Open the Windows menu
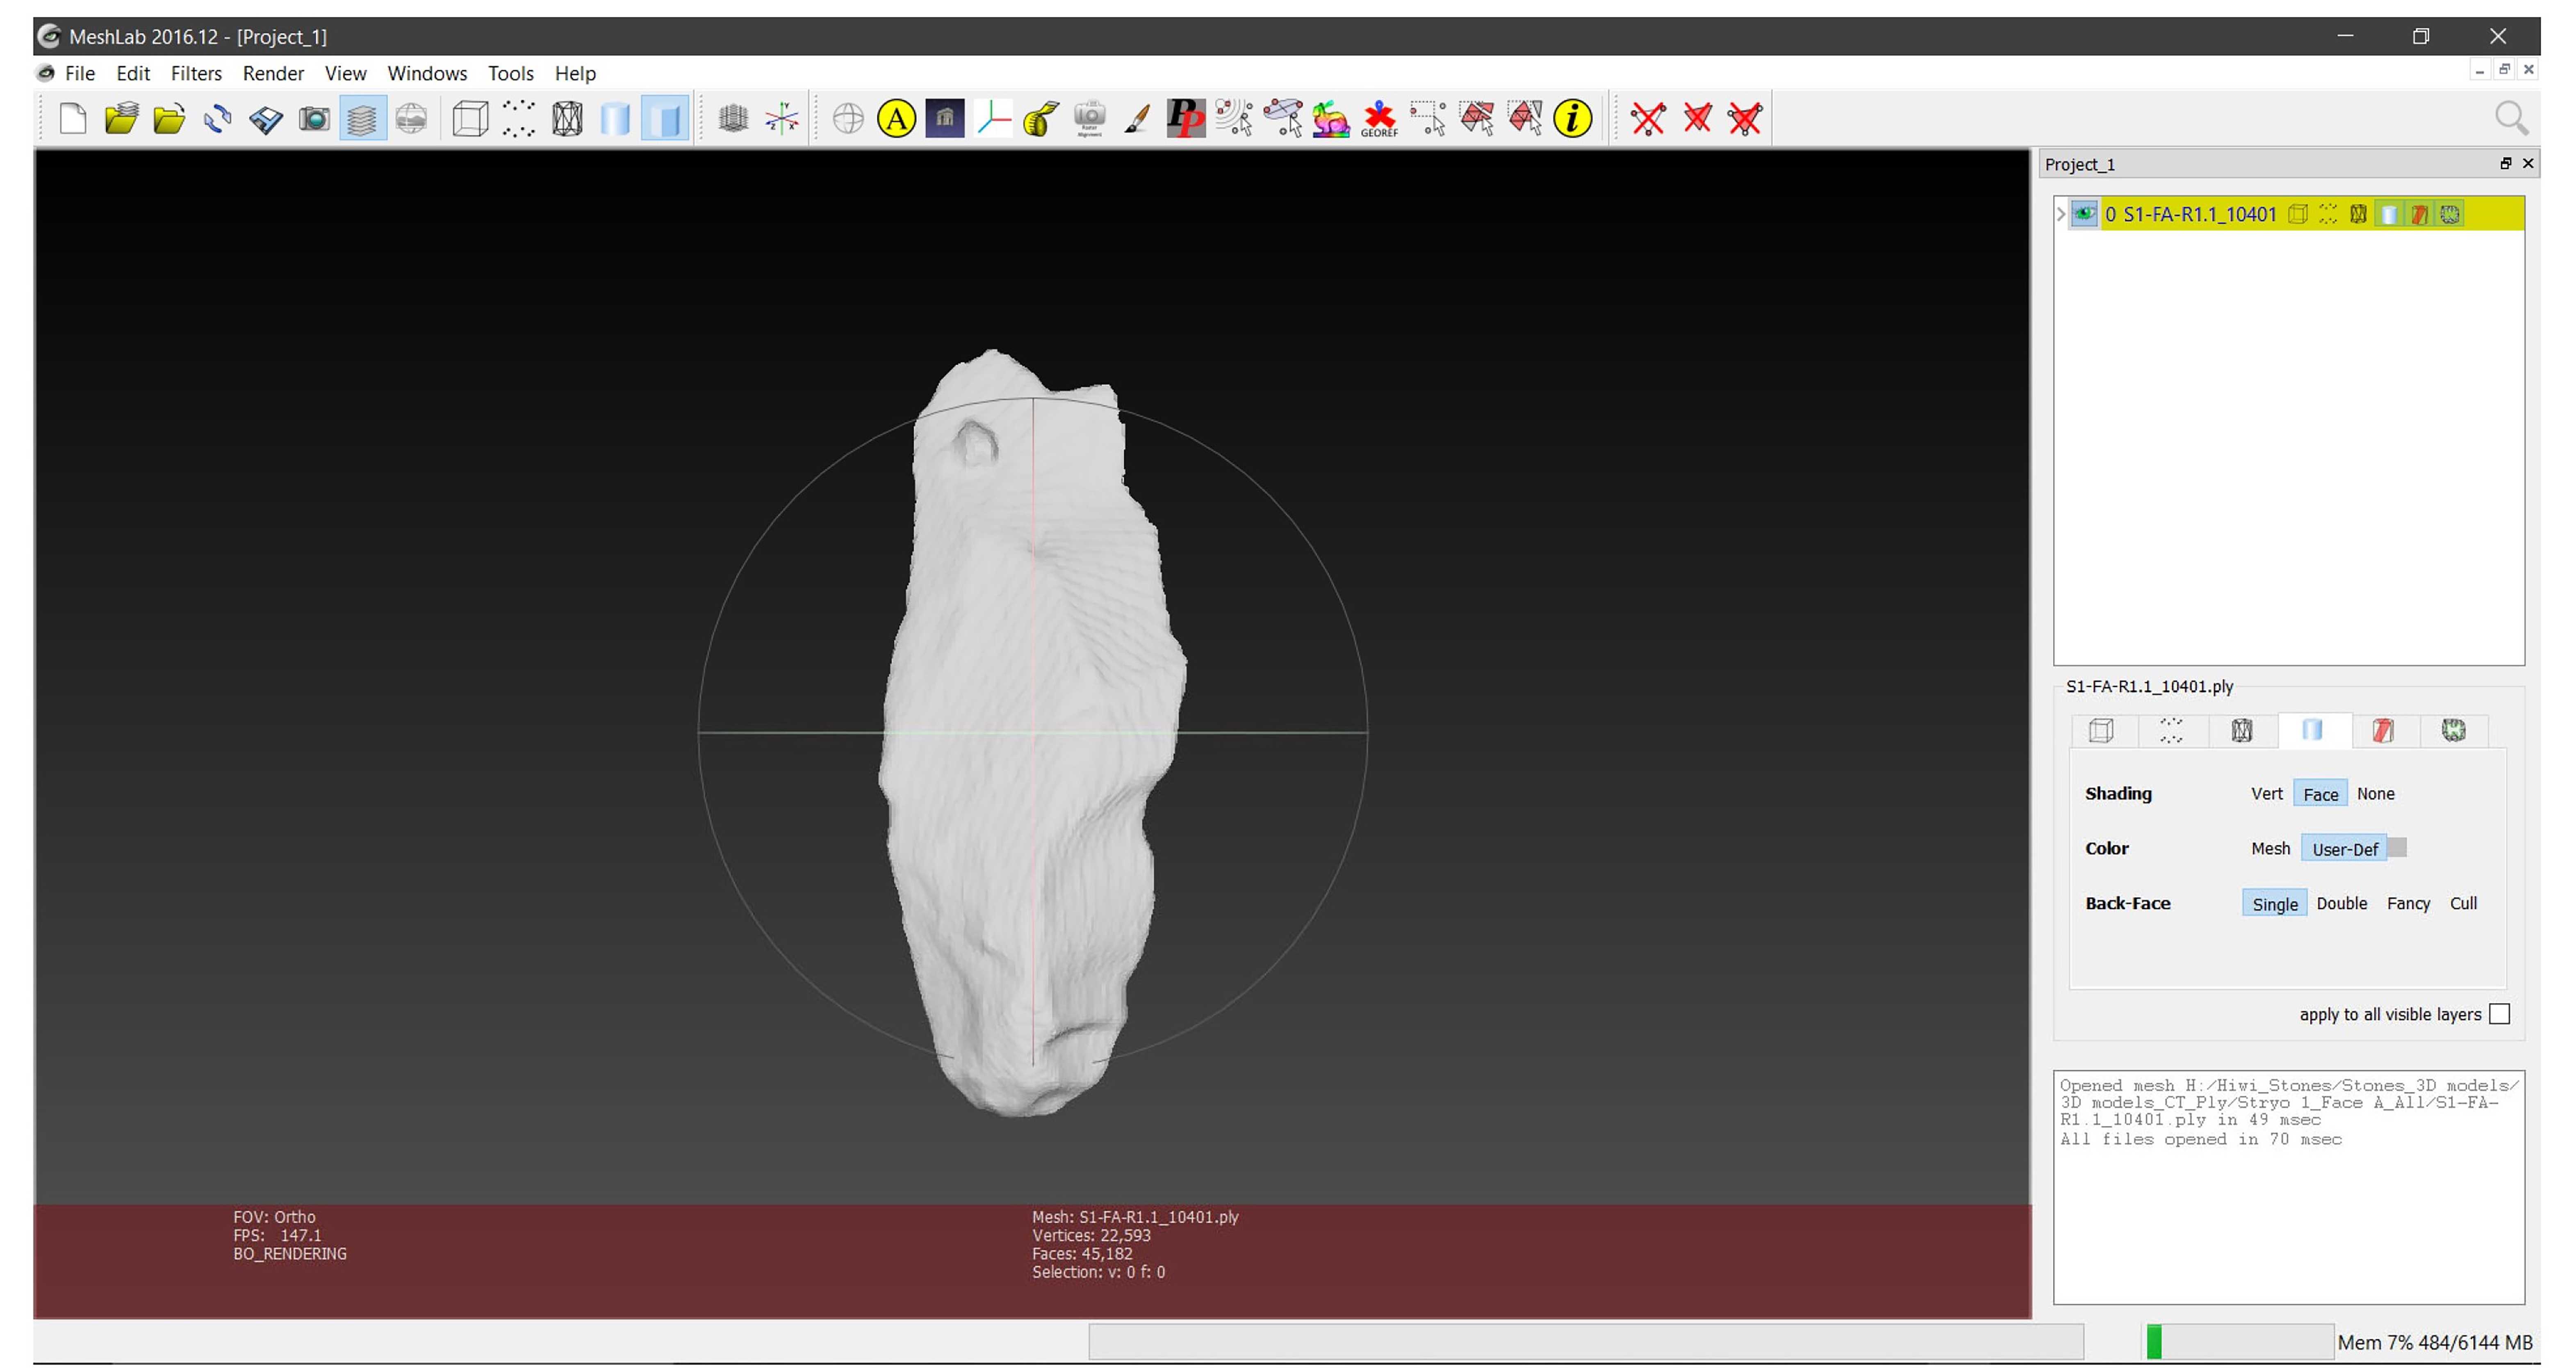 click(427, 73)
